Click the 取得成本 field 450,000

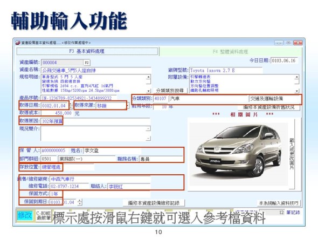point(57,113)
